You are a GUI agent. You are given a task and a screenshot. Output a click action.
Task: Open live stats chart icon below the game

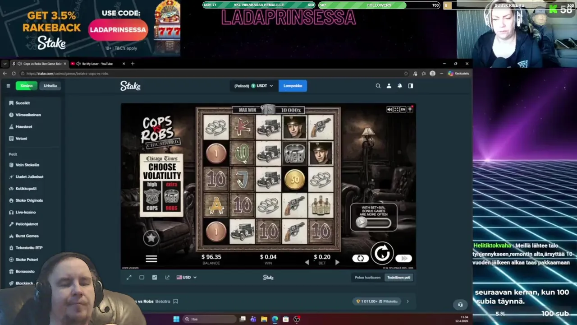(154, 277)
